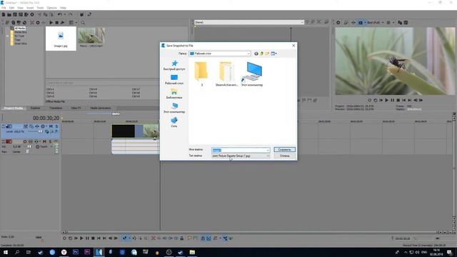Go up one level in save dialog
The height and width of the screenshot is (257, 457).
tap(262, 54)
